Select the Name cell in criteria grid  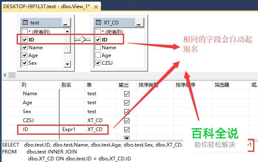click(x=39, y=94)
